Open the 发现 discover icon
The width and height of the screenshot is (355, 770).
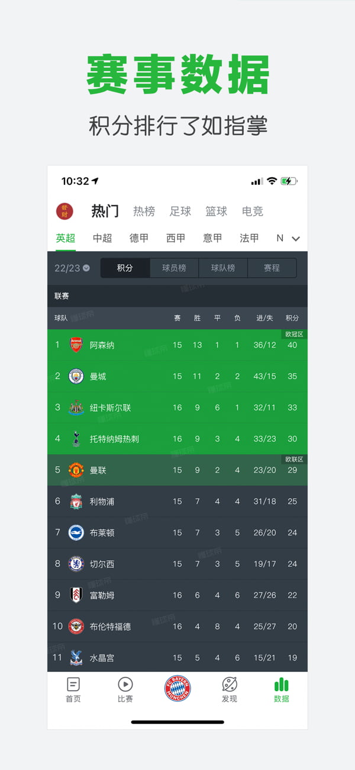[230, 685]
